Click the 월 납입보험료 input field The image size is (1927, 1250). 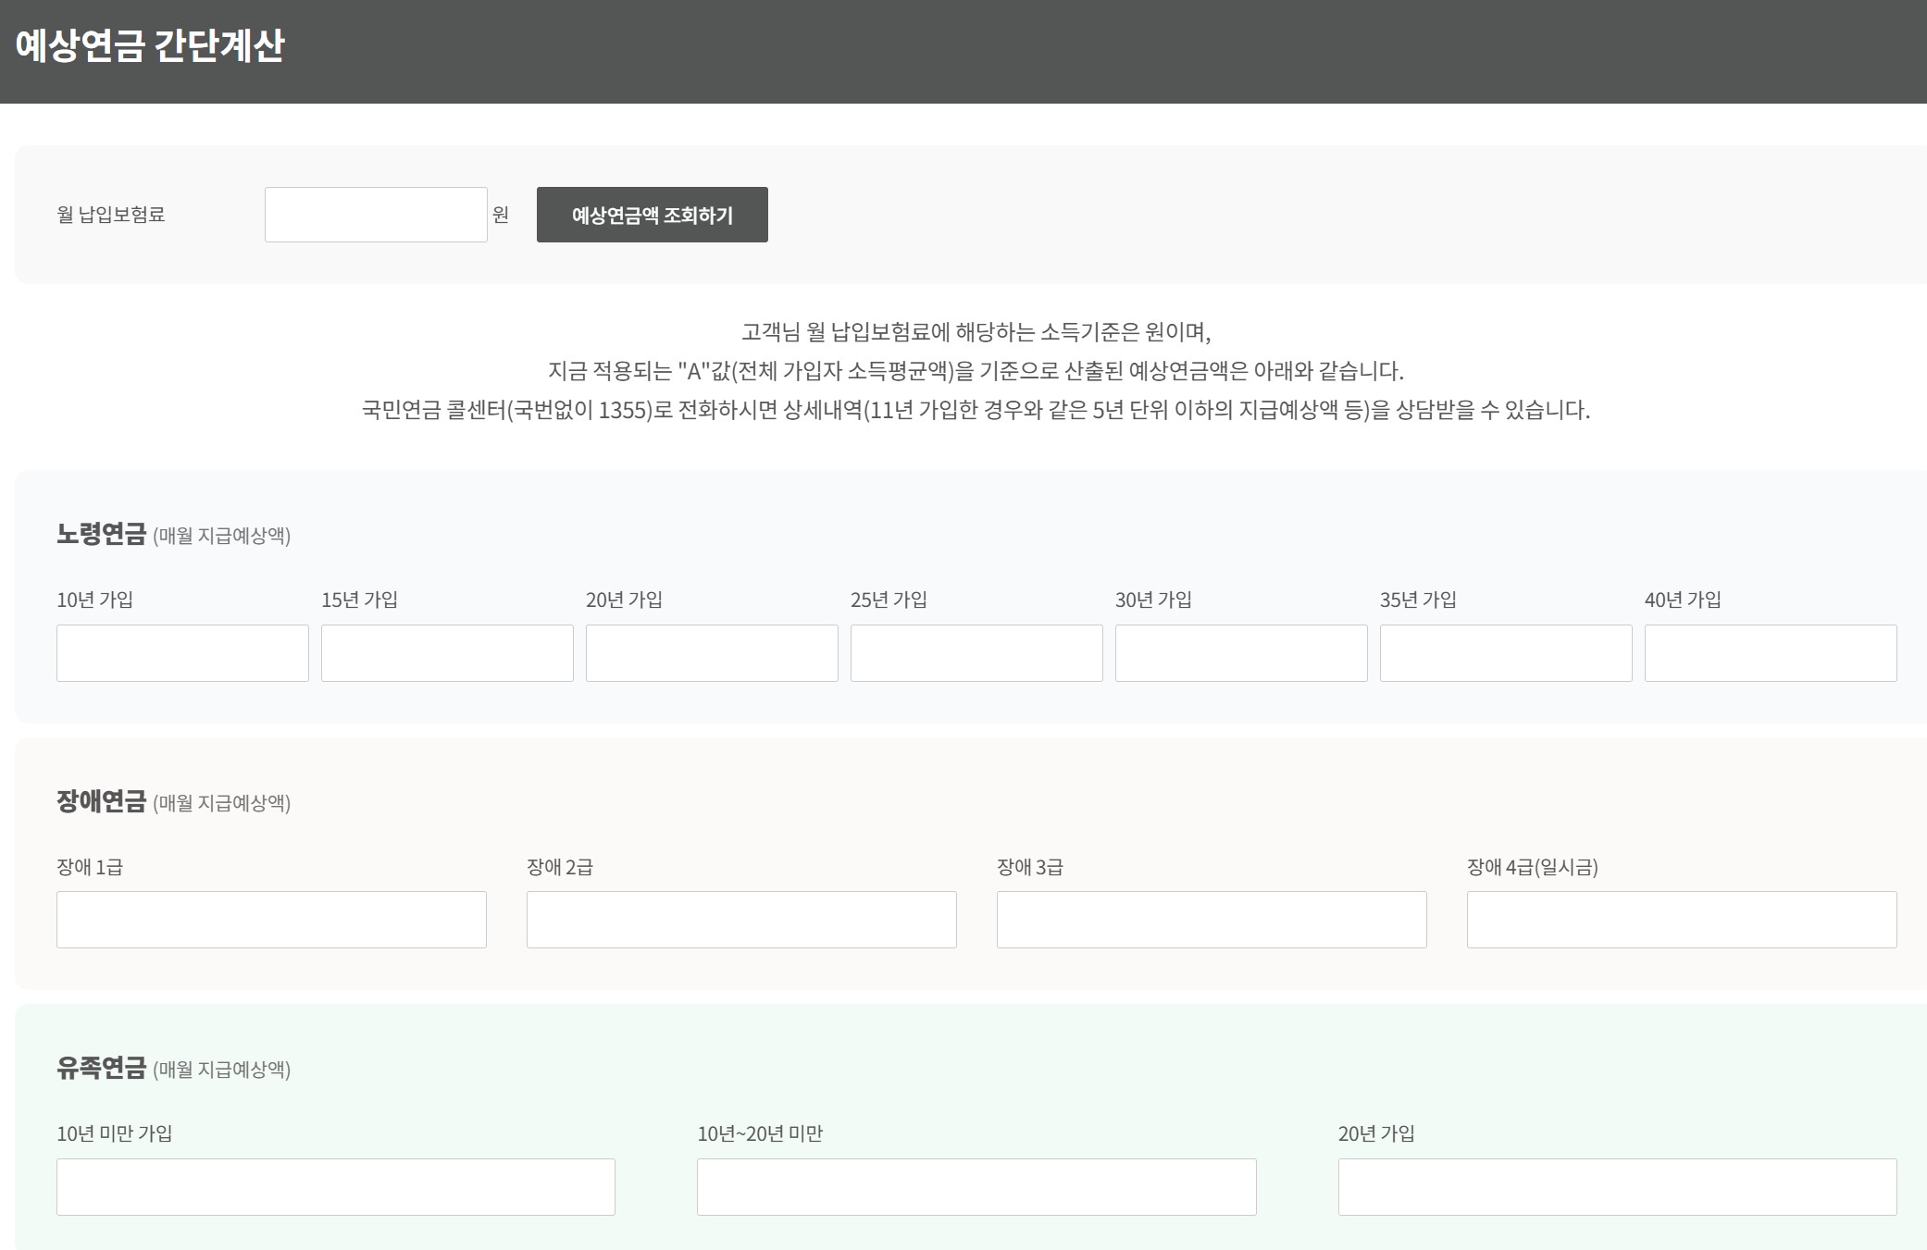375,215
